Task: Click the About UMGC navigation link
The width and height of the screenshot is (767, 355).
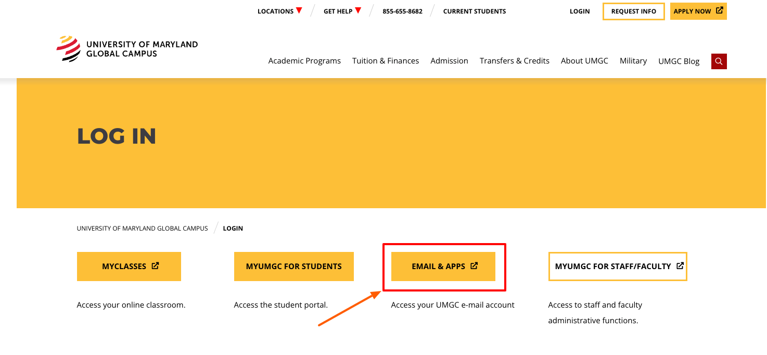Action: (584, 61)
